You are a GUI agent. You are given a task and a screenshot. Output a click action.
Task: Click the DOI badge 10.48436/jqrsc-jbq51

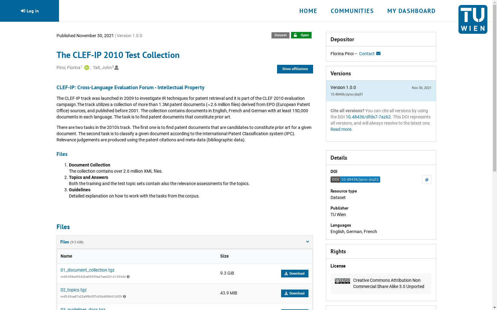[x=355, y=179]
